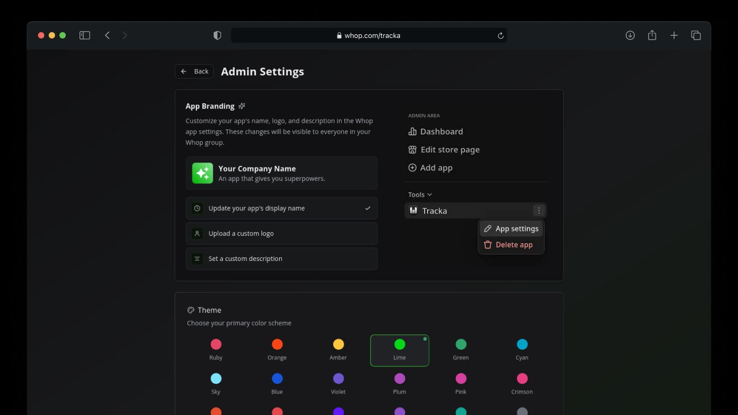Click the sparkle icon beside App Branding

[x=242, y=106]
